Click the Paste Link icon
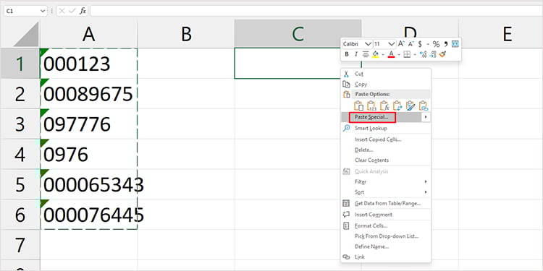 pyautogui.click(x=424, y=106)
